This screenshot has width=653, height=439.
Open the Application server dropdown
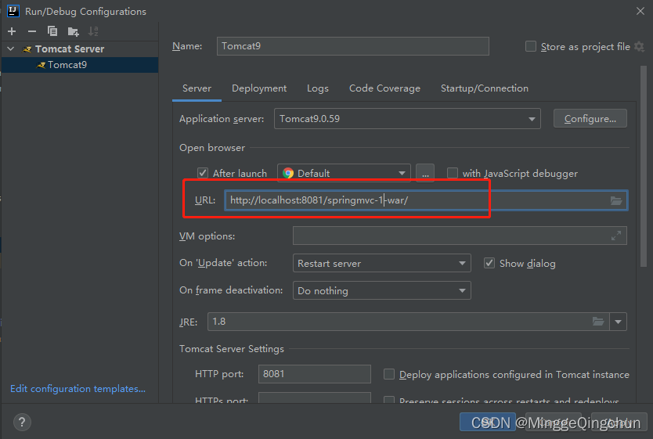click(407, 119)
